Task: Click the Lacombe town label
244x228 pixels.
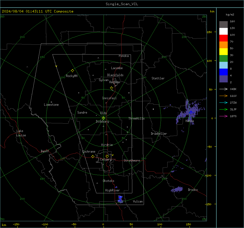Action: click(x=117, y=68)
